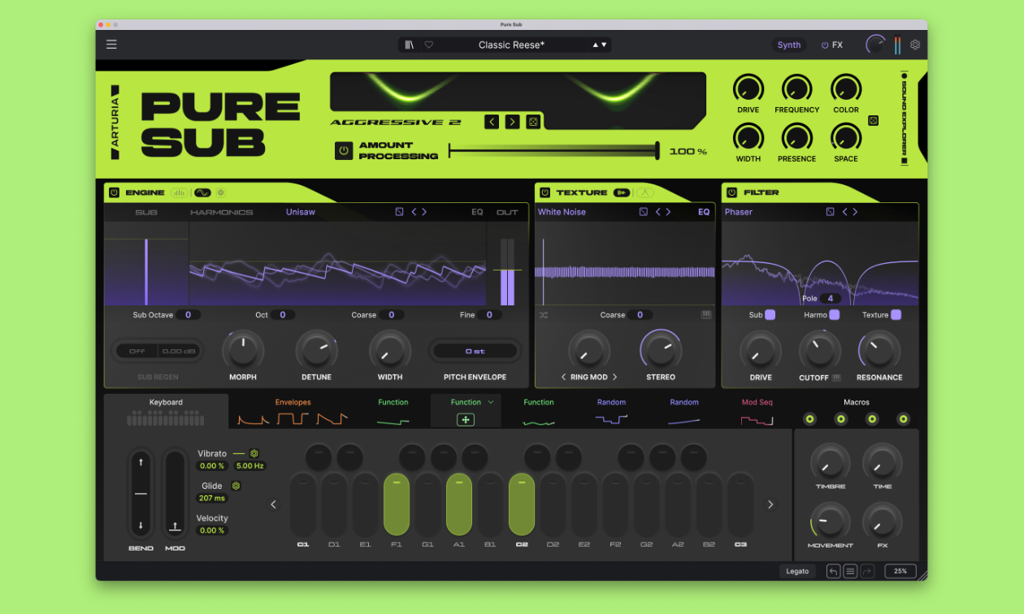The height and width of the screenshot is (614, 1024).
Task: Click the redo arrow icon
Action: pyautogui.click(x=867, y=571)
